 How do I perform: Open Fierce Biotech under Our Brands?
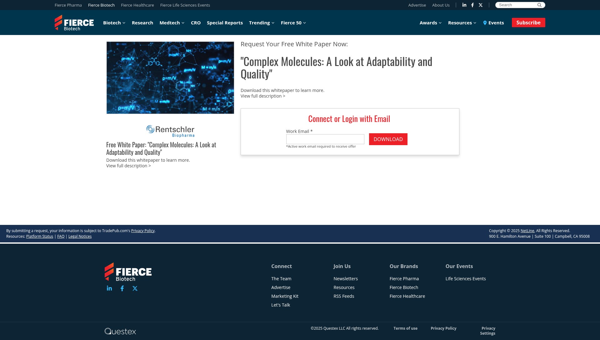coord(404,287)
